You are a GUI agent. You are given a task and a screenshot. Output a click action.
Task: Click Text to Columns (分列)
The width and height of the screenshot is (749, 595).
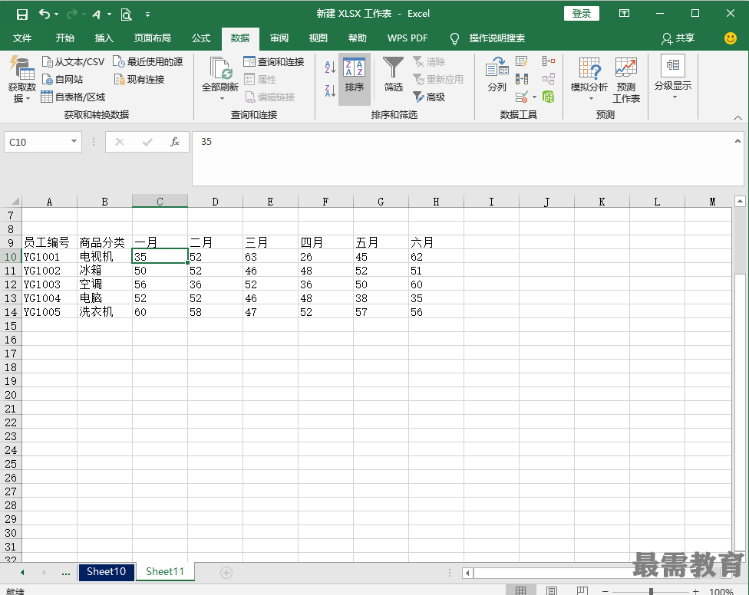(497, 74)
